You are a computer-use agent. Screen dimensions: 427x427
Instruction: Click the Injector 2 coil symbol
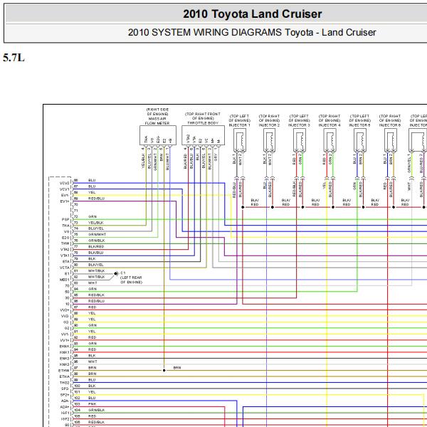click(x=270, y=140)
